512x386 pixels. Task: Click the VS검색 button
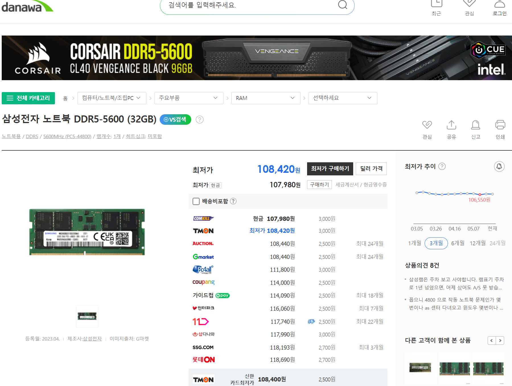[x=175, y=119]
